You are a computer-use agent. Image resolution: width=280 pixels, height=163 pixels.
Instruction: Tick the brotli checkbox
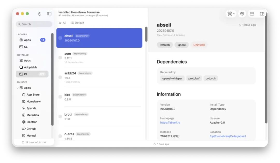coord(60,117)
